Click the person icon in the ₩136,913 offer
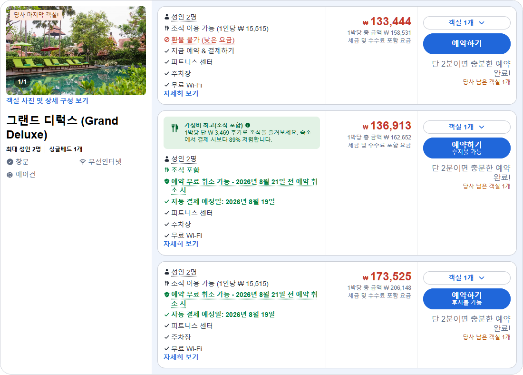Viewport: 523px width, 375px height. (x=167, y=158)
